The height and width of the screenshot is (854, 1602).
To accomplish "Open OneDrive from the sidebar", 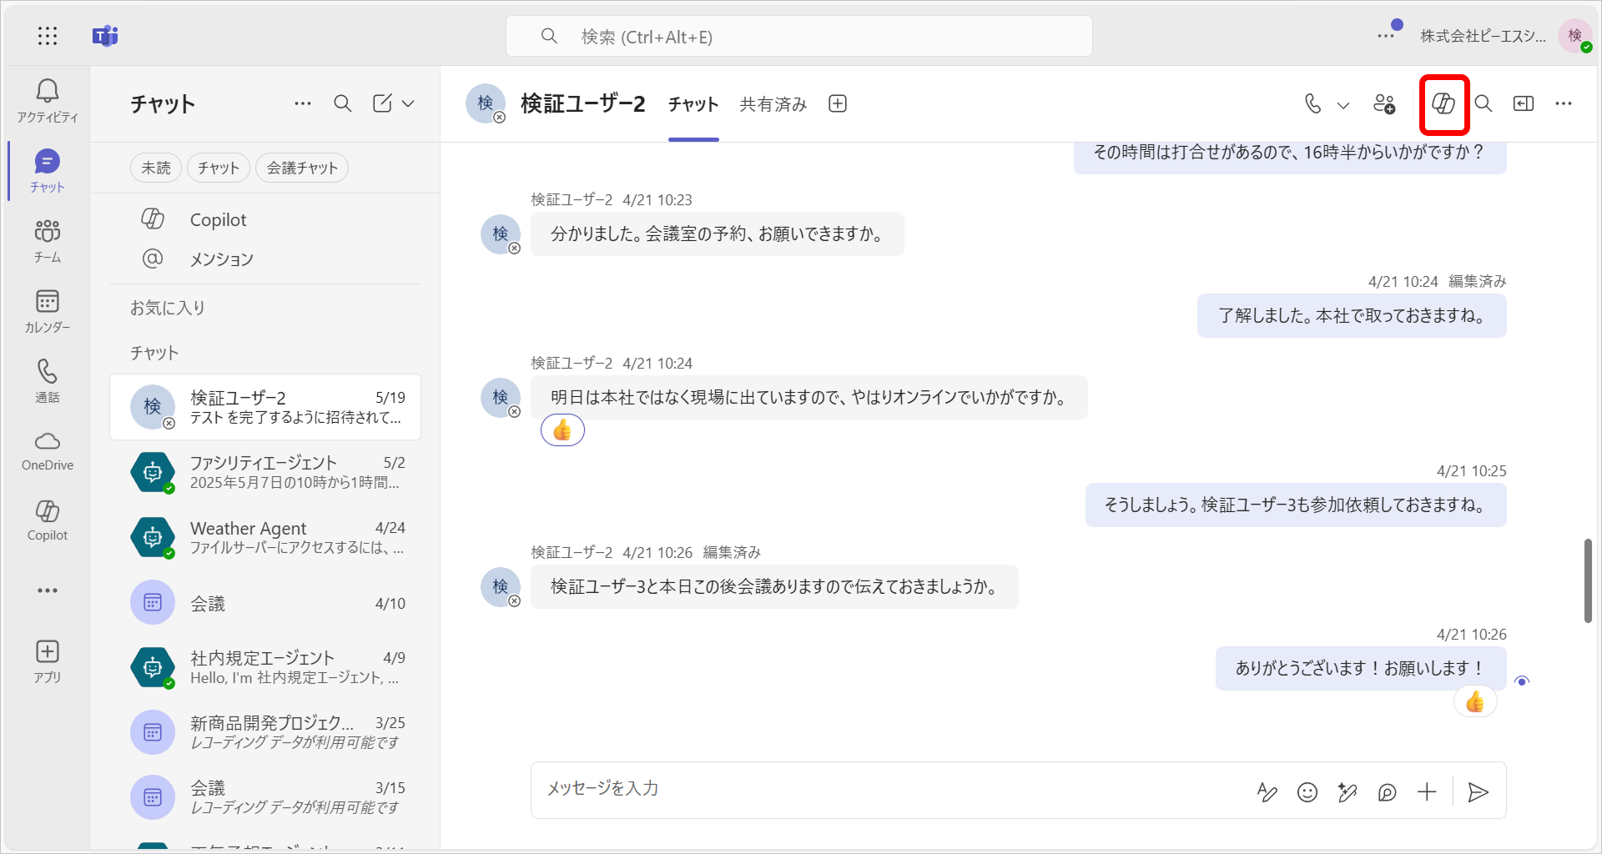I will click(48, 451).
